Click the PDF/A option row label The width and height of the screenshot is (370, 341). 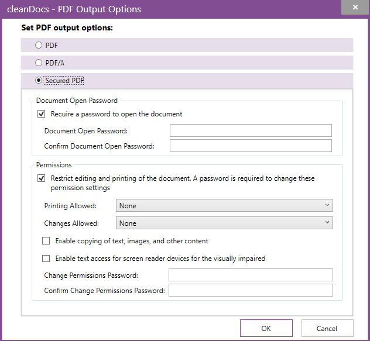pos(55,63)
